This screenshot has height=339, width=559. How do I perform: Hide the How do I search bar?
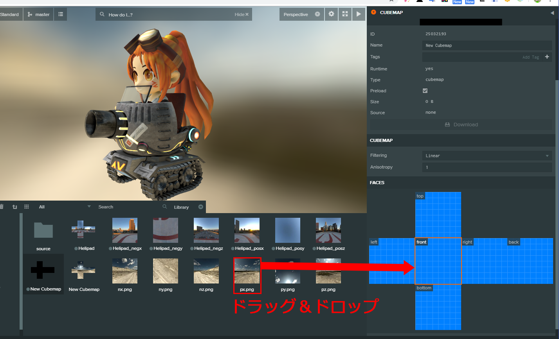tap(242, 14)
